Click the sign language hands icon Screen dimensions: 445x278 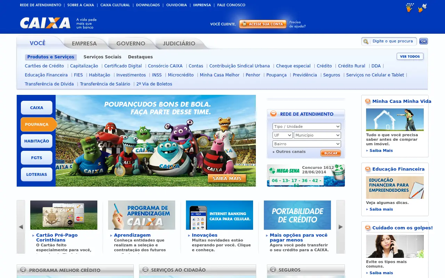(422, 8)
